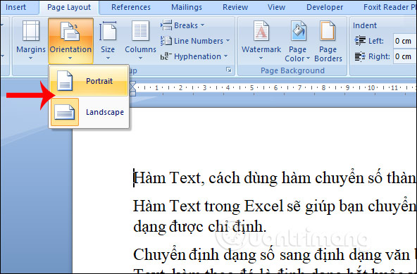Click the Breaks icon
Image resolution: width=417 pixels, height=274 pixels.
pyautogui.click(x=166, y=25)
